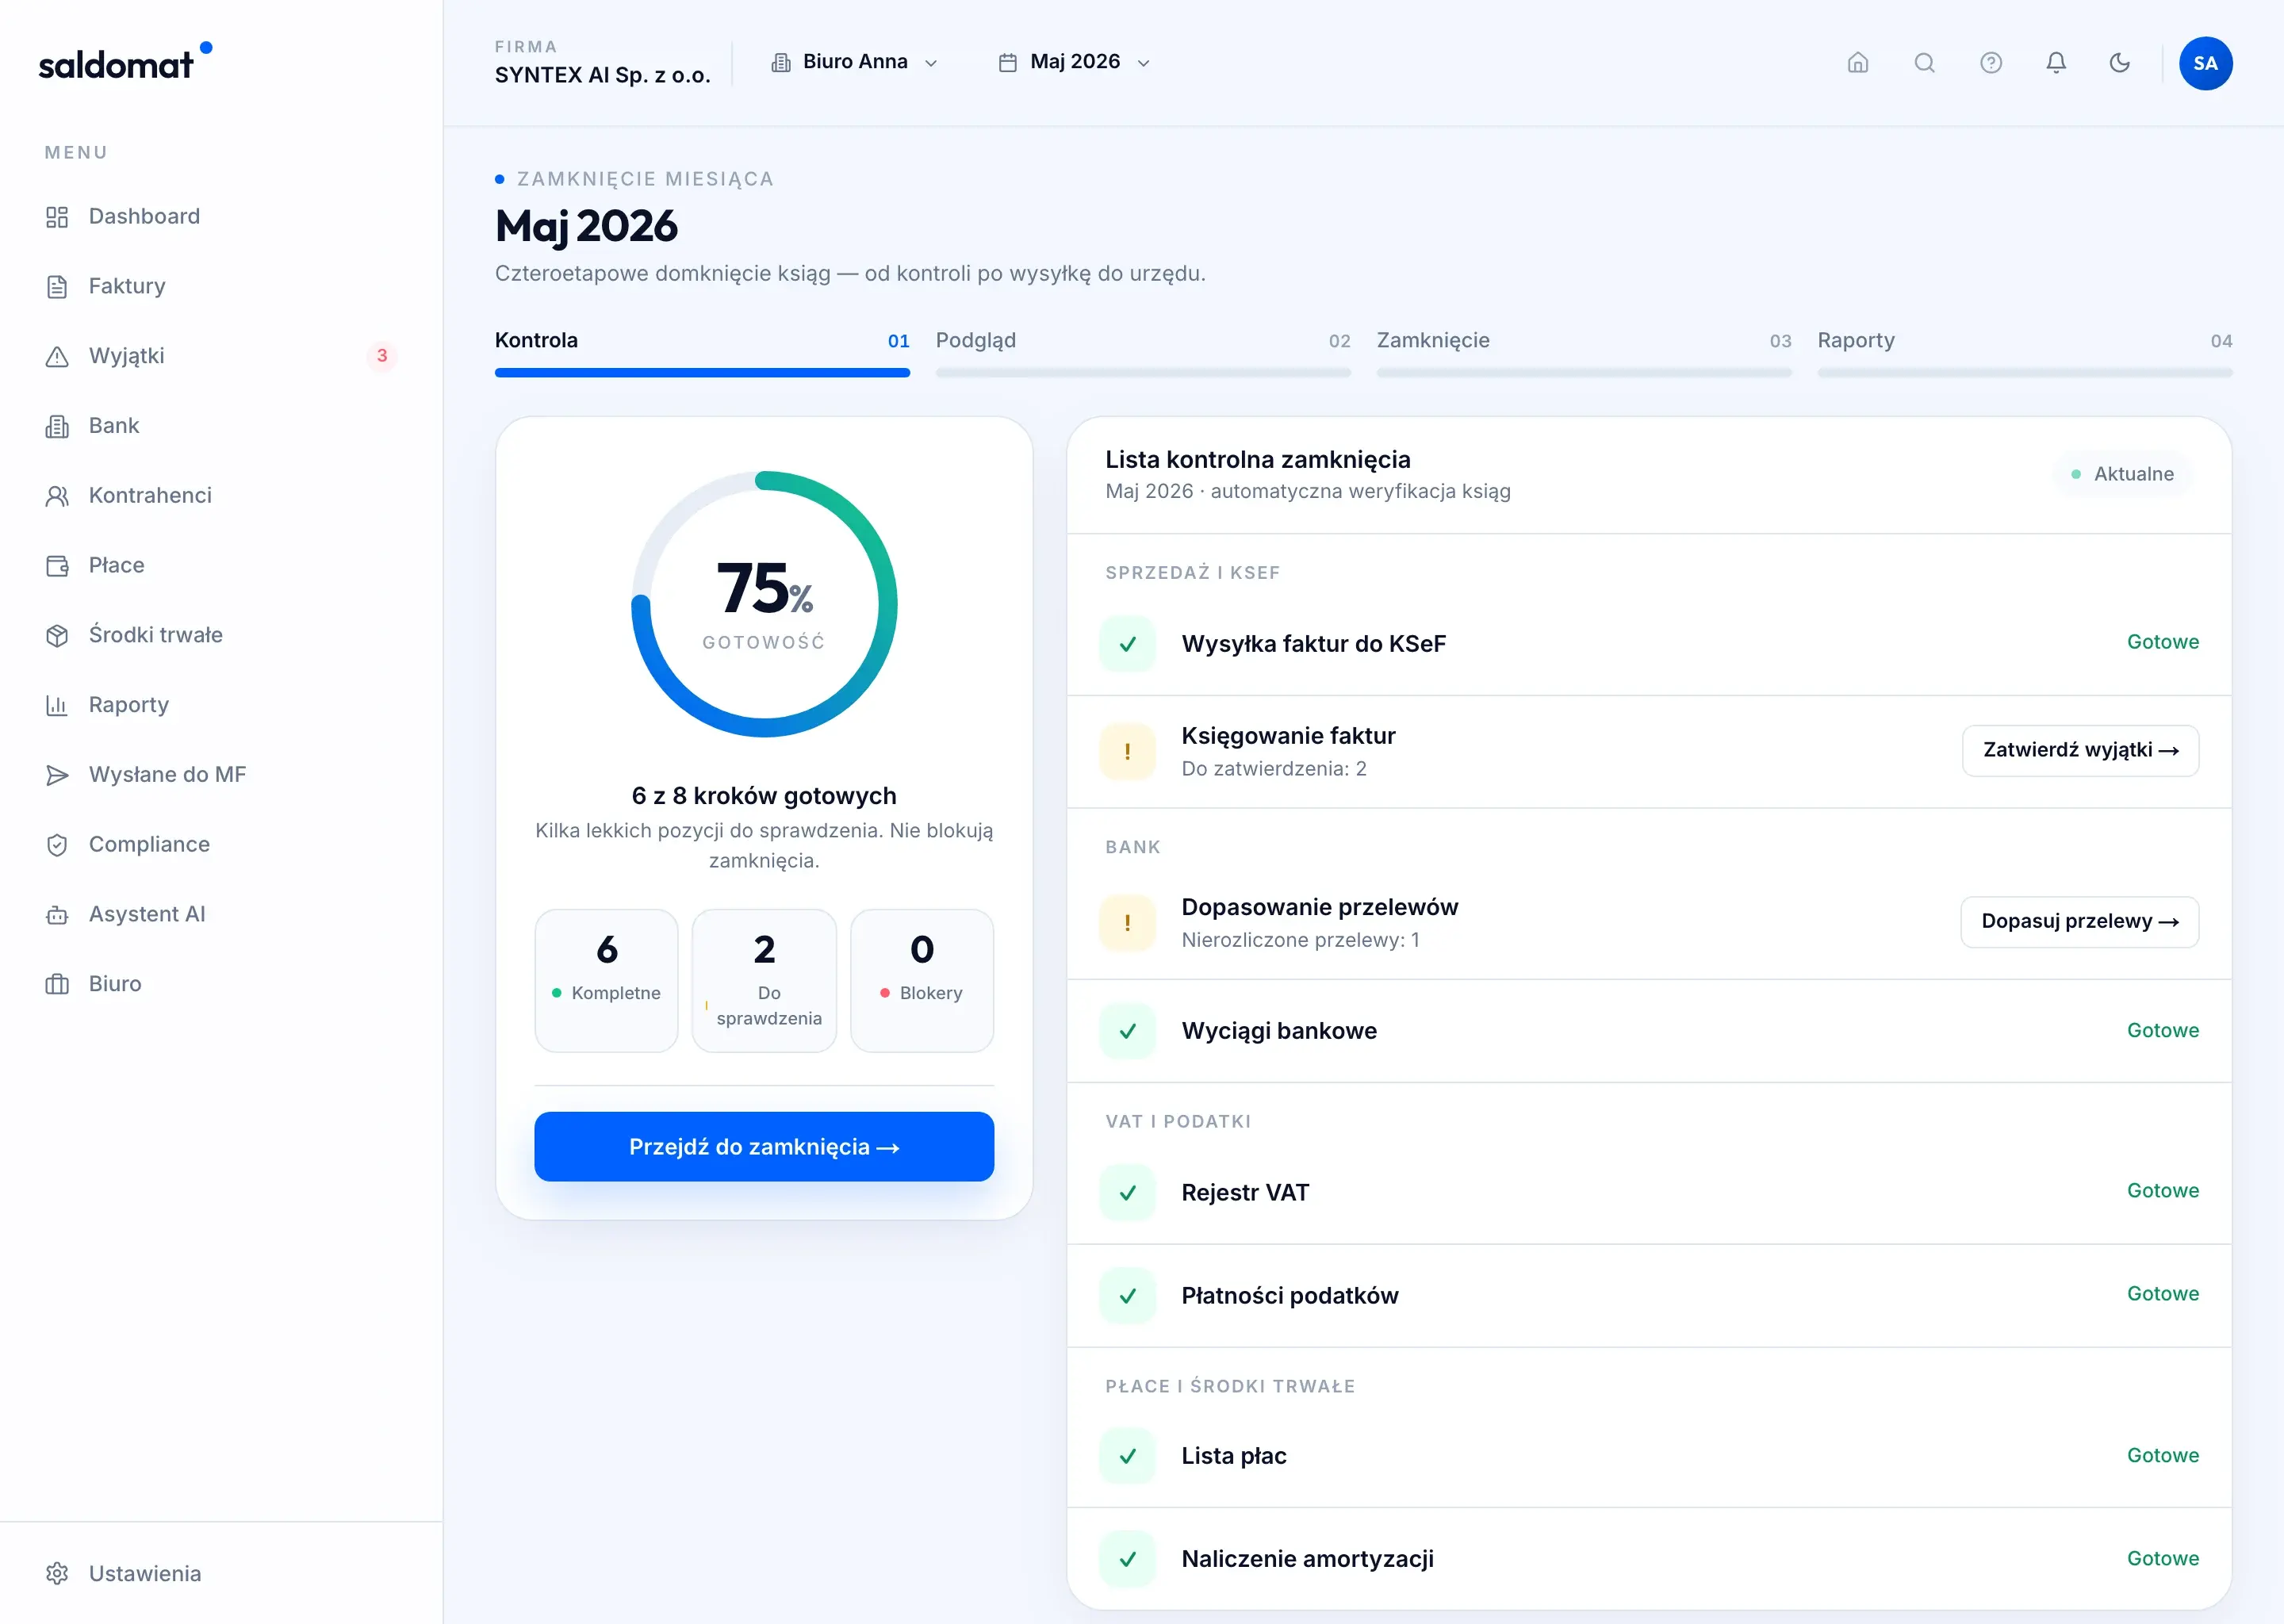Click the 'Rejestr VAT' row title
This screenshot has height=1624, width=2284.
pyautogui.click(x=1245, y=1193)
